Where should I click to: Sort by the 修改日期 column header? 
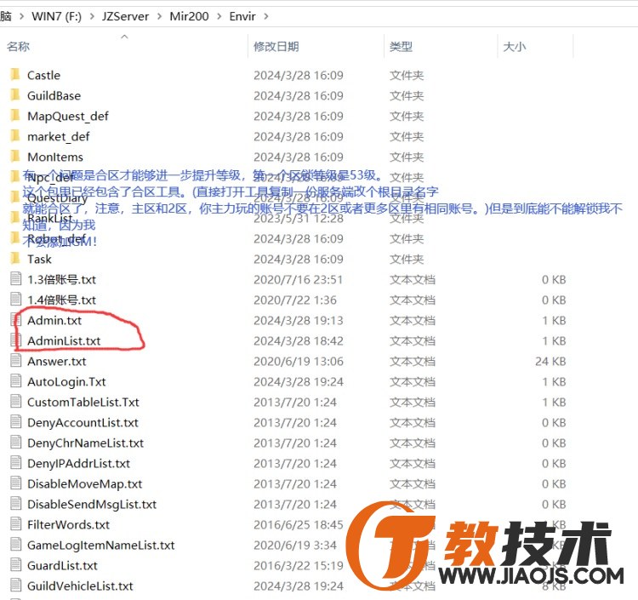click(276, 47)
